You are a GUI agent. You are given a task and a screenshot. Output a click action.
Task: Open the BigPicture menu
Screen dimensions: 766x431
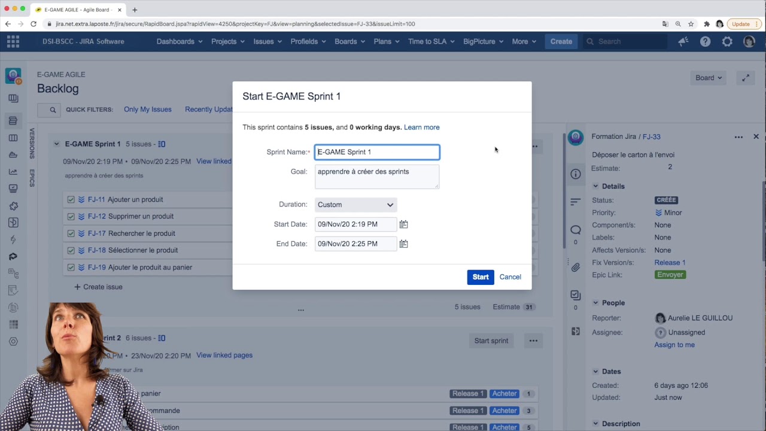coord(484,41)
